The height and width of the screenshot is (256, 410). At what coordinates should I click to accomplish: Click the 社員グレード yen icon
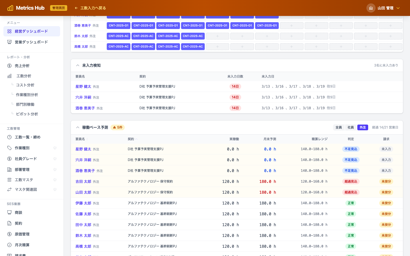tap(9, 159)
